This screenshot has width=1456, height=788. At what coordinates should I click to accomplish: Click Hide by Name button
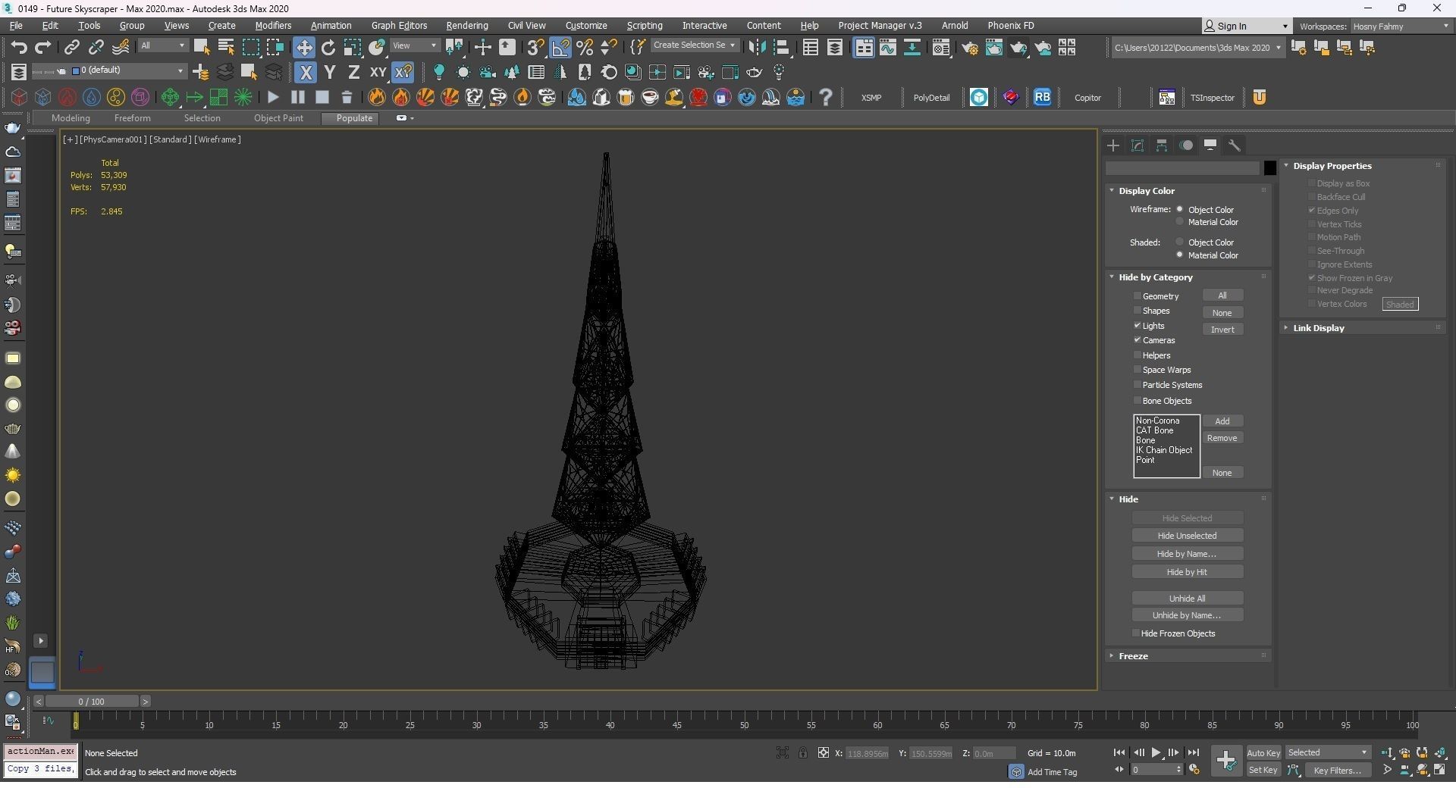(1187, 554)
